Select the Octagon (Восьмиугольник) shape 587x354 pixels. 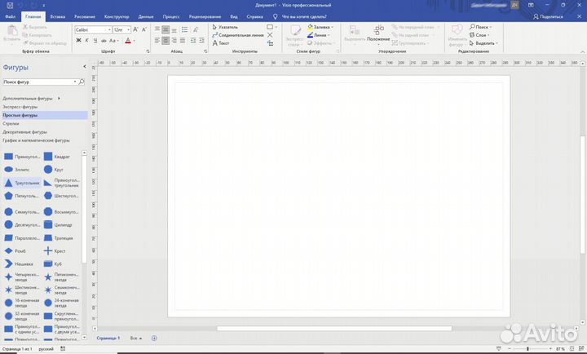point(61,211)
